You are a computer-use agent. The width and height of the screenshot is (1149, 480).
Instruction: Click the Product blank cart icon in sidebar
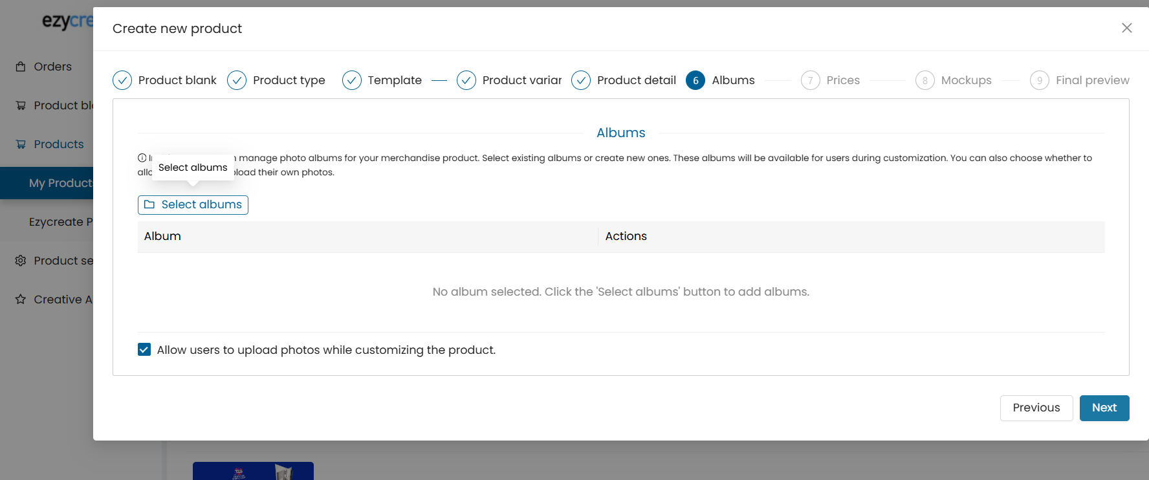pyautogui.click(x=21, y=105)
